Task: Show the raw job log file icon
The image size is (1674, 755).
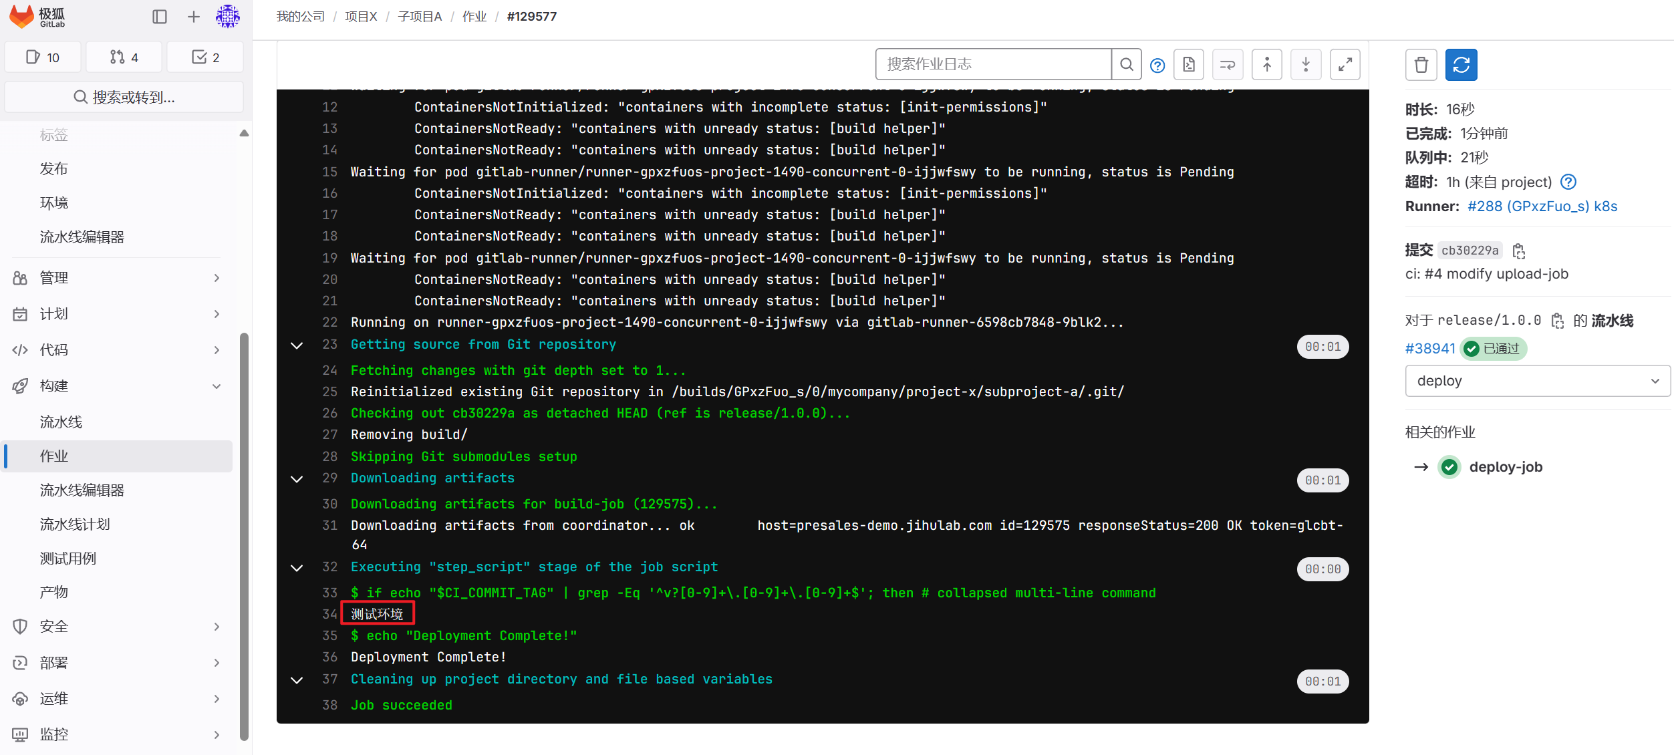Action: click(1188, 64)
